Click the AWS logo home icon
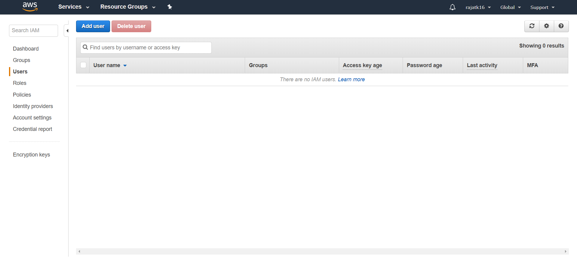 coord(30,7)
